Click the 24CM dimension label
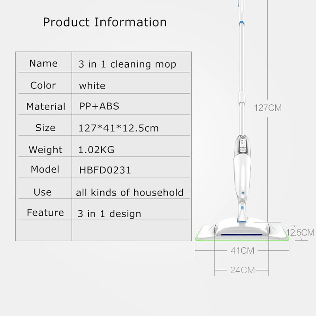This screenshot has height=316, width=316. pyautogui.click(x=243, y=270)
